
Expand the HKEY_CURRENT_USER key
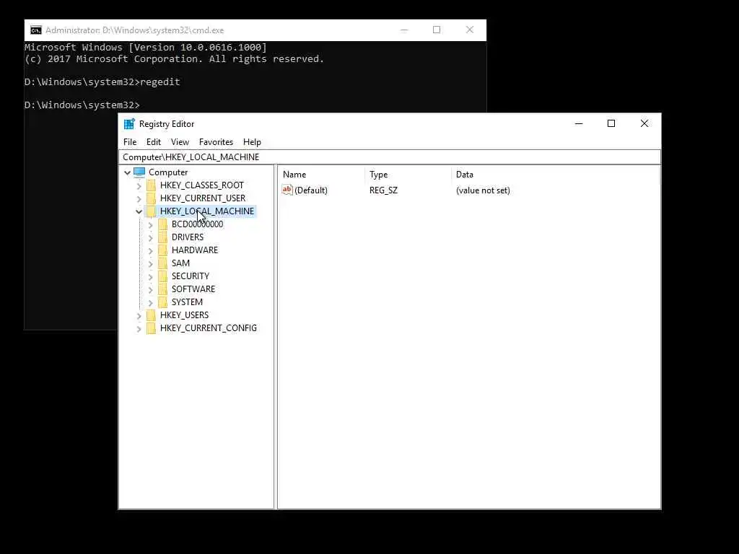click(x=139, y=199)
